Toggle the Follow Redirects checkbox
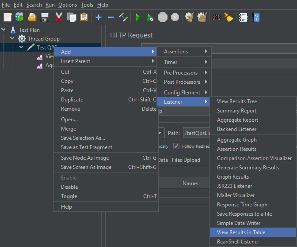Image resolution: width=297 pixels, height=247 pixels. click(176, 146)
